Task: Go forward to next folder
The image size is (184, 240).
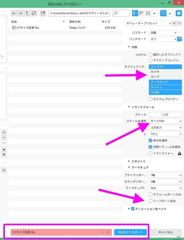Action: point(20,13)
